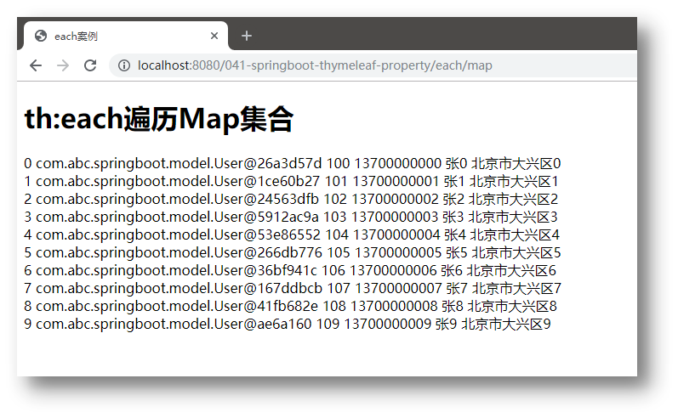Click the address 北京市大兴区2
This screenshot has height=418, width=678.
(513, 199)
